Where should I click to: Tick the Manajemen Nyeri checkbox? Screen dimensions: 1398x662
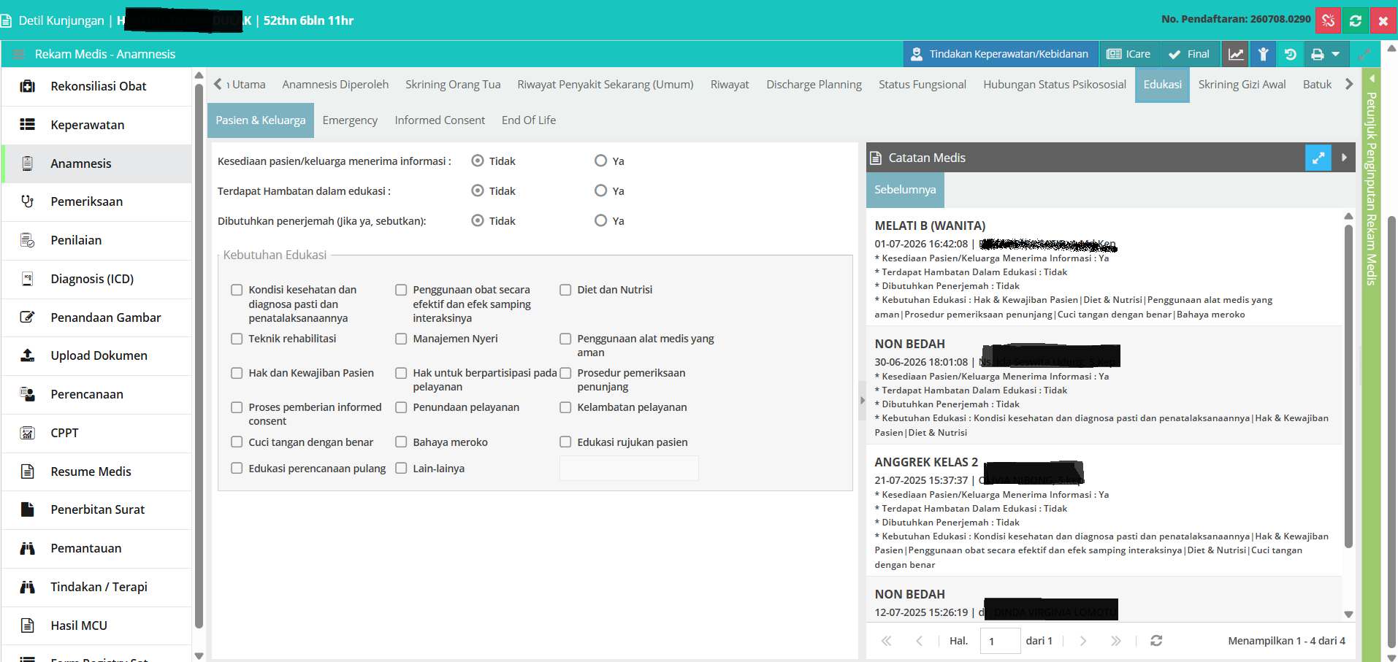(x=401, y=339)
